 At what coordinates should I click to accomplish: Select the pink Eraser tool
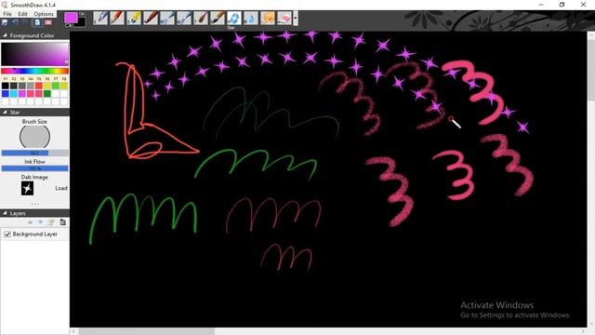click(284, 18)
